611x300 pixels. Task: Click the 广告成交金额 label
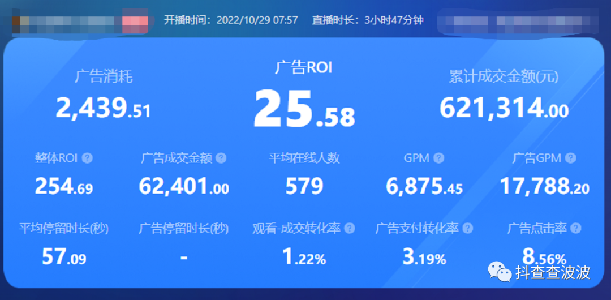click(x=177, y=158)
